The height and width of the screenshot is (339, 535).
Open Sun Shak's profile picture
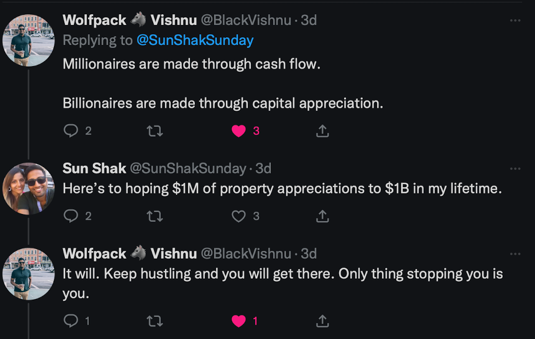pyautogui.click(x=28, y=189)
